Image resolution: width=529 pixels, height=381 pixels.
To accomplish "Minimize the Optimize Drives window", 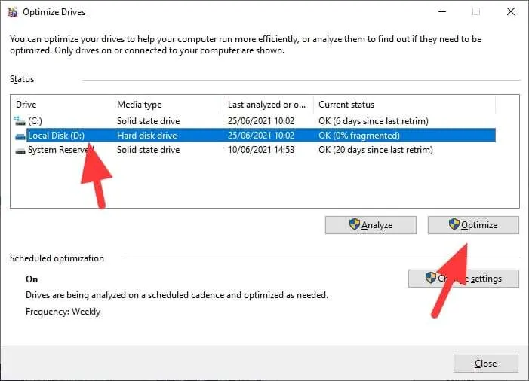I will (x=442, y=12).
